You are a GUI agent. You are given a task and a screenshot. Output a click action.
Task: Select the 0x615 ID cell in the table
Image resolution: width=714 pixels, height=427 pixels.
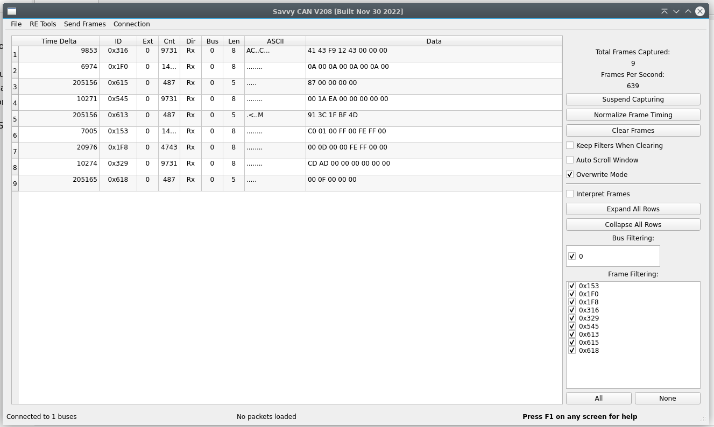[x=118, y=87]
